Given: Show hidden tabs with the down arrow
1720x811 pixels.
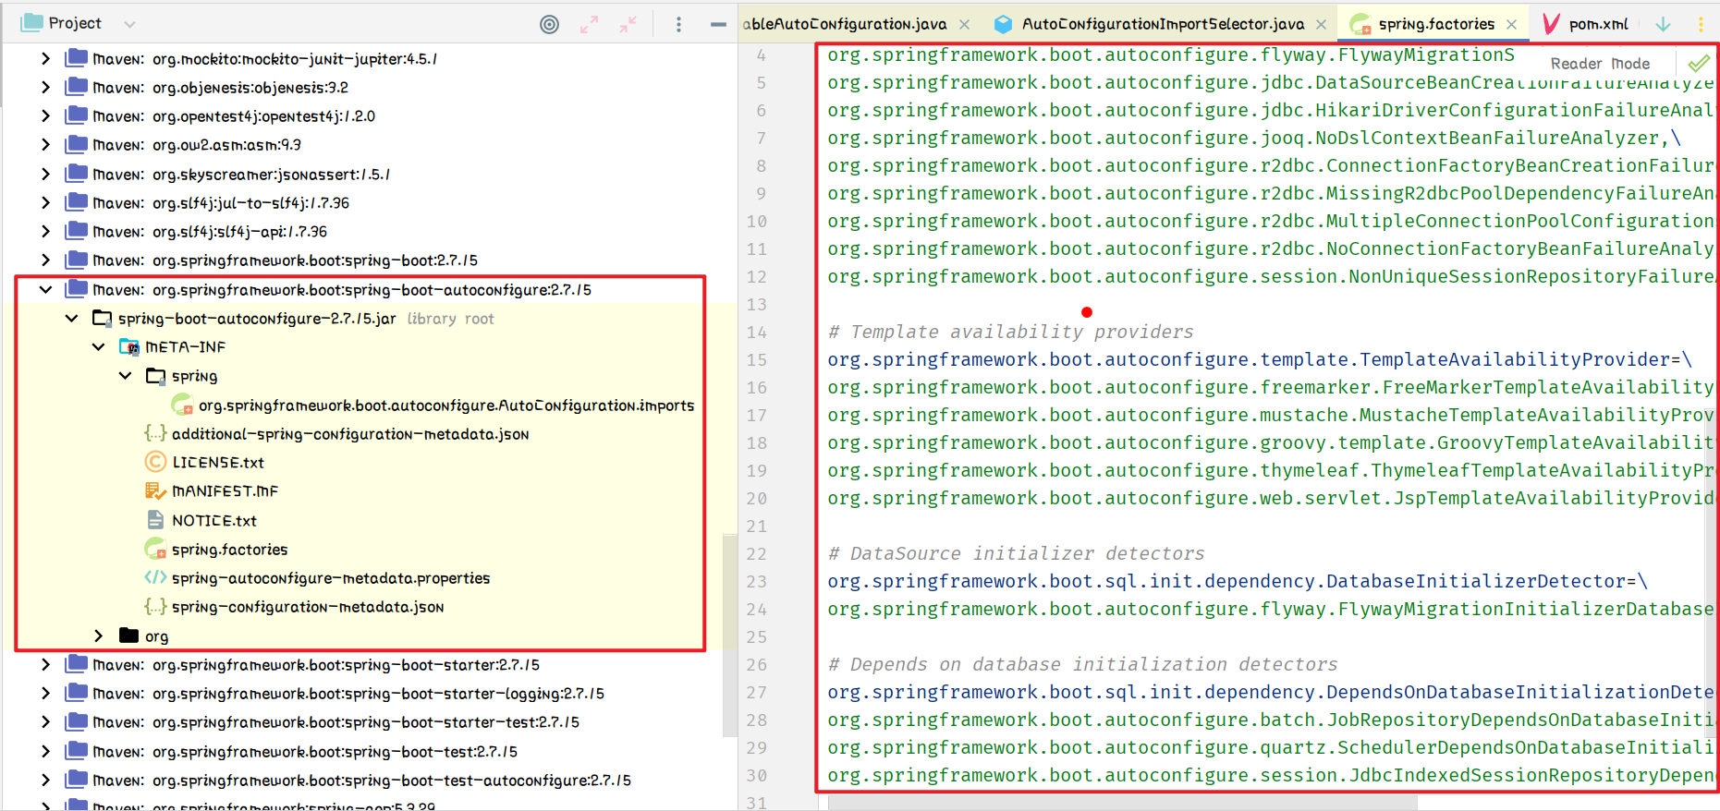Looking at the screenshot, I should pyautogui.click(x=1663, y=24).
